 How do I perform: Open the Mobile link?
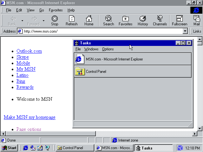pos(23,63)
